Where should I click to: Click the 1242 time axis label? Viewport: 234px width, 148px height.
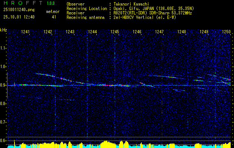(48, 32)
